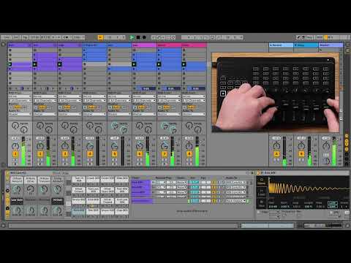Open the MIDI From dropdown on track 4
Viewport: 351px width, 263px height.
click(x=94, y=96)
